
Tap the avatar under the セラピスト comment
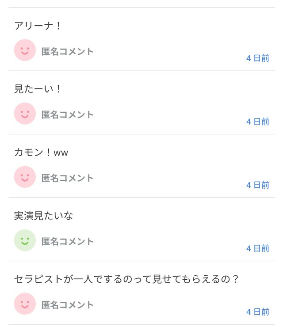pos(25,304)
